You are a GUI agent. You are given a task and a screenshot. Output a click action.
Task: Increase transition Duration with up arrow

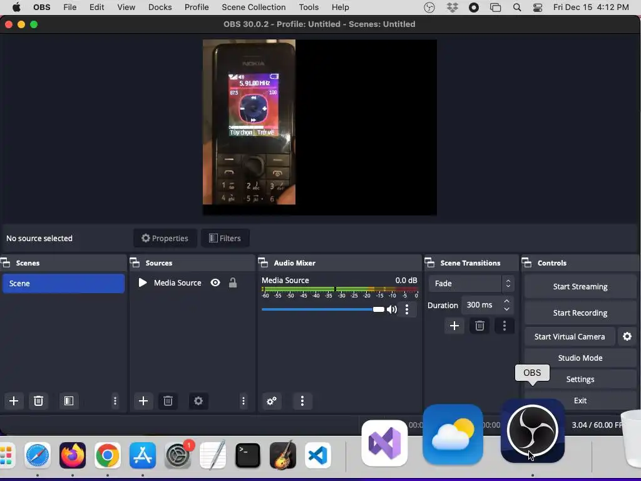507,301
